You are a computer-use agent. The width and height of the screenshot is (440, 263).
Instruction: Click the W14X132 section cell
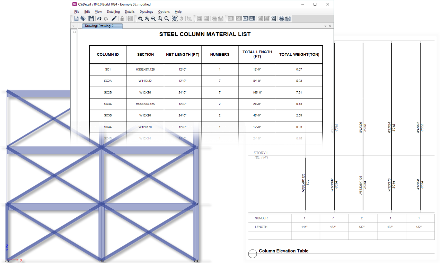(145, 81)
